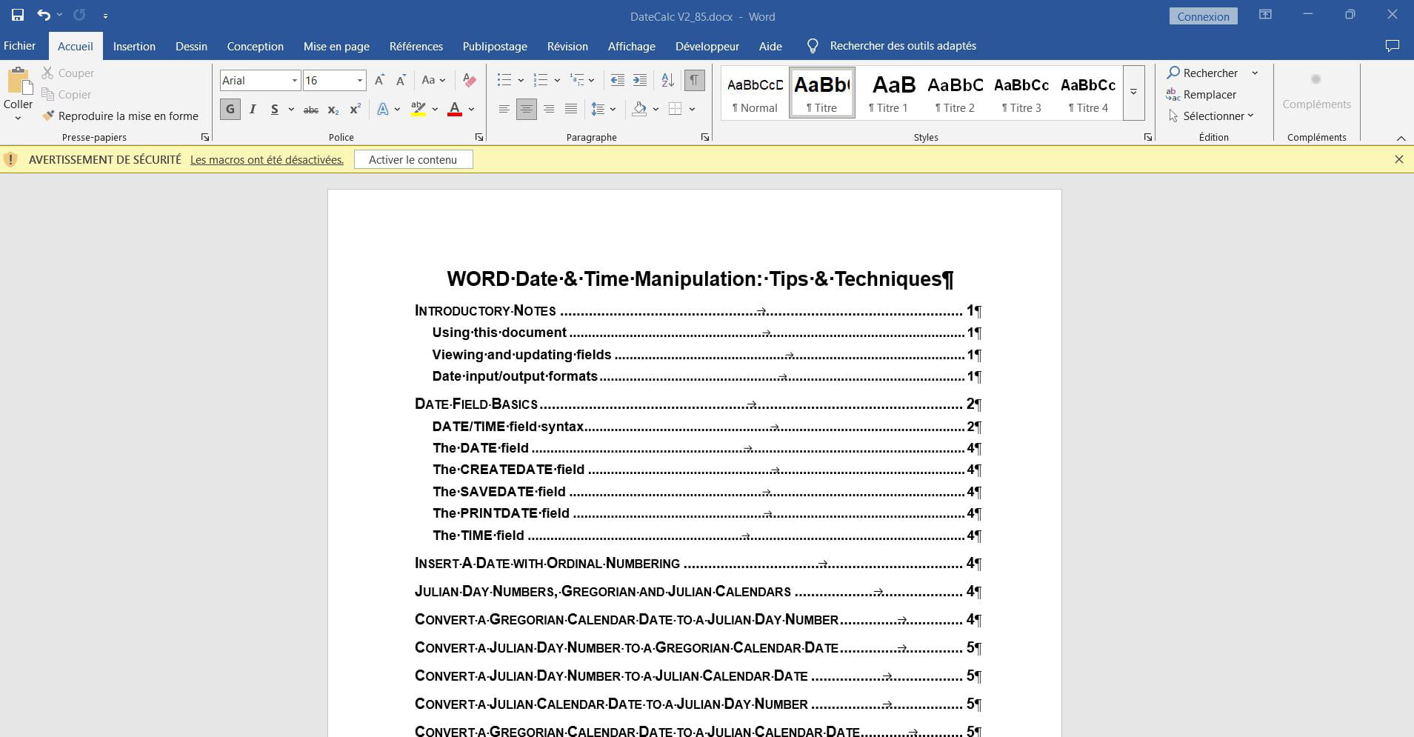This screenshot has height=737, width=1414.
Task: Open the font color dropdown arrow
Action: coord(471,110)
